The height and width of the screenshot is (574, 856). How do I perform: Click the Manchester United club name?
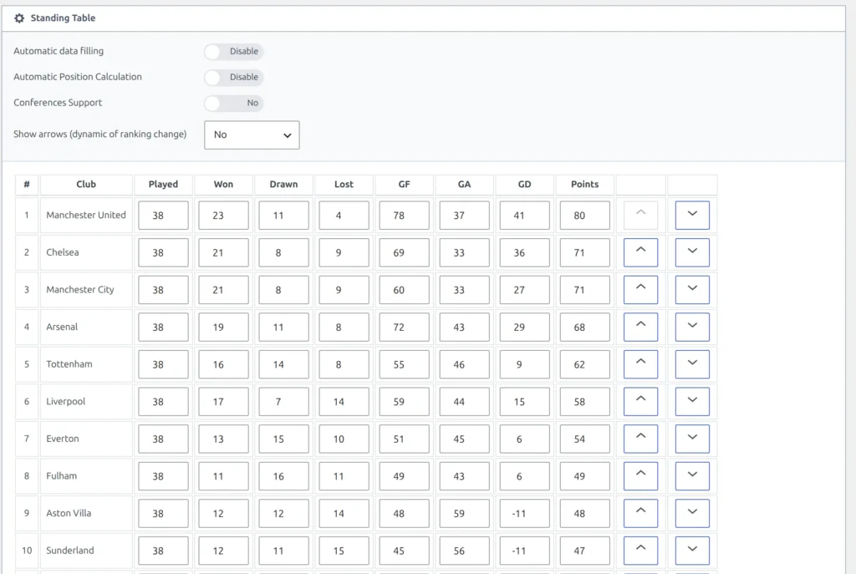click(x=86, y=215)
